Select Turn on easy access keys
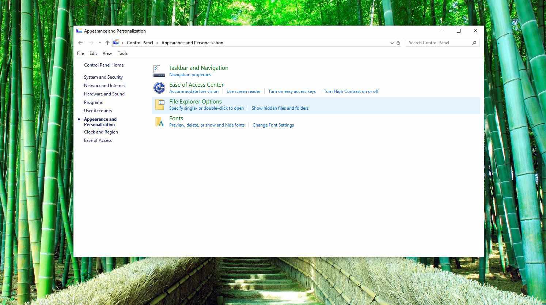 [x=292, y=91]
